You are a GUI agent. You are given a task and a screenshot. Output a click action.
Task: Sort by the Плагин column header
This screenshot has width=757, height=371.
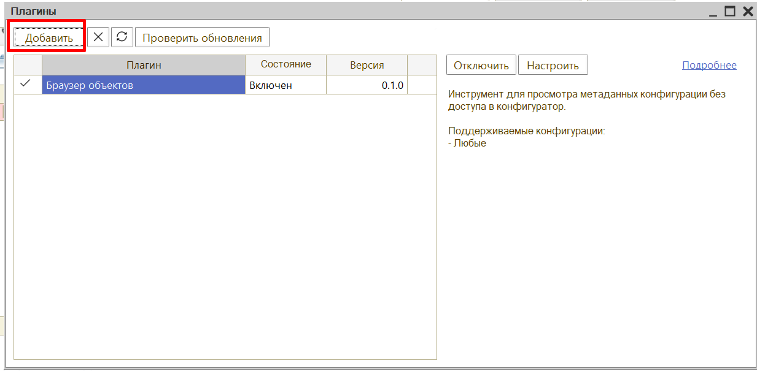(144, 65)
